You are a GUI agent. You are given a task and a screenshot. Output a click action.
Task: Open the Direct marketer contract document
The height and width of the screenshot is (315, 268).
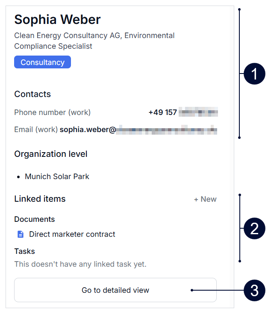click(72, 234)
